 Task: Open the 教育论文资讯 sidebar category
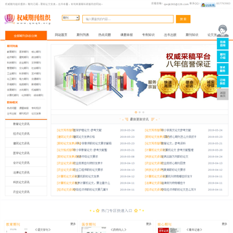26,124
